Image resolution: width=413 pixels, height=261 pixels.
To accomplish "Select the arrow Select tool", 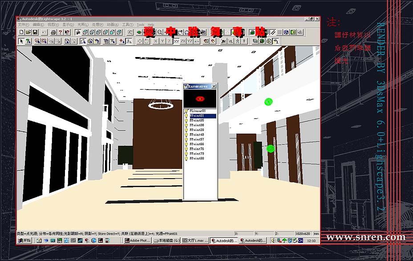I will 22,41.
